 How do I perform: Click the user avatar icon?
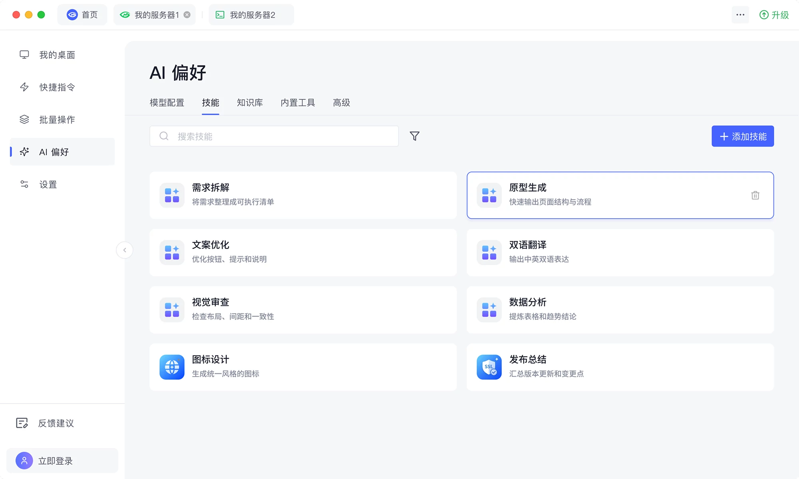tap(24, 461)
